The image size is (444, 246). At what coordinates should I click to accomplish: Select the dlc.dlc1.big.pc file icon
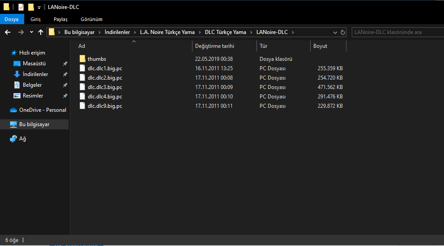(x=82, y=68)
